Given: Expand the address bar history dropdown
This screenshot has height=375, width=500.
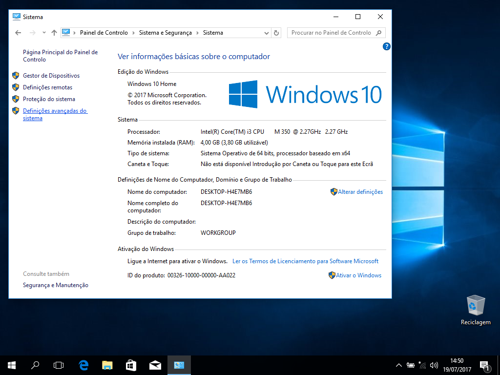Looking at the screenshot, I should 267,33.
